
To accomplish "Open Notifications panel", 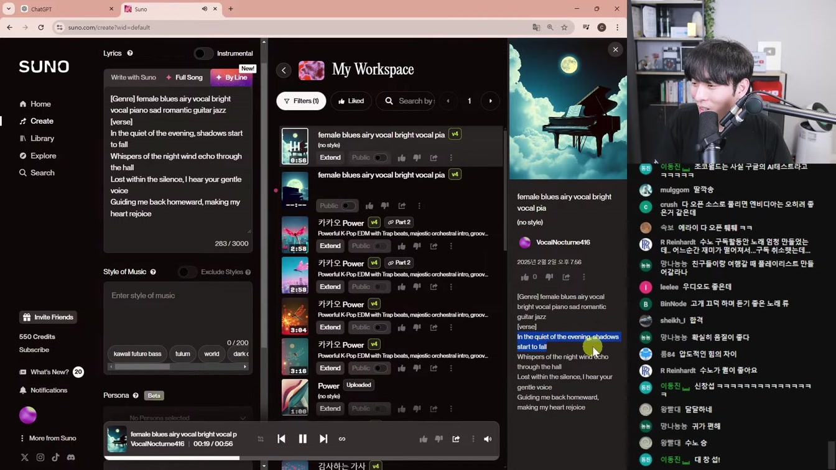I will pyautogui.click(x=43, y=390).
